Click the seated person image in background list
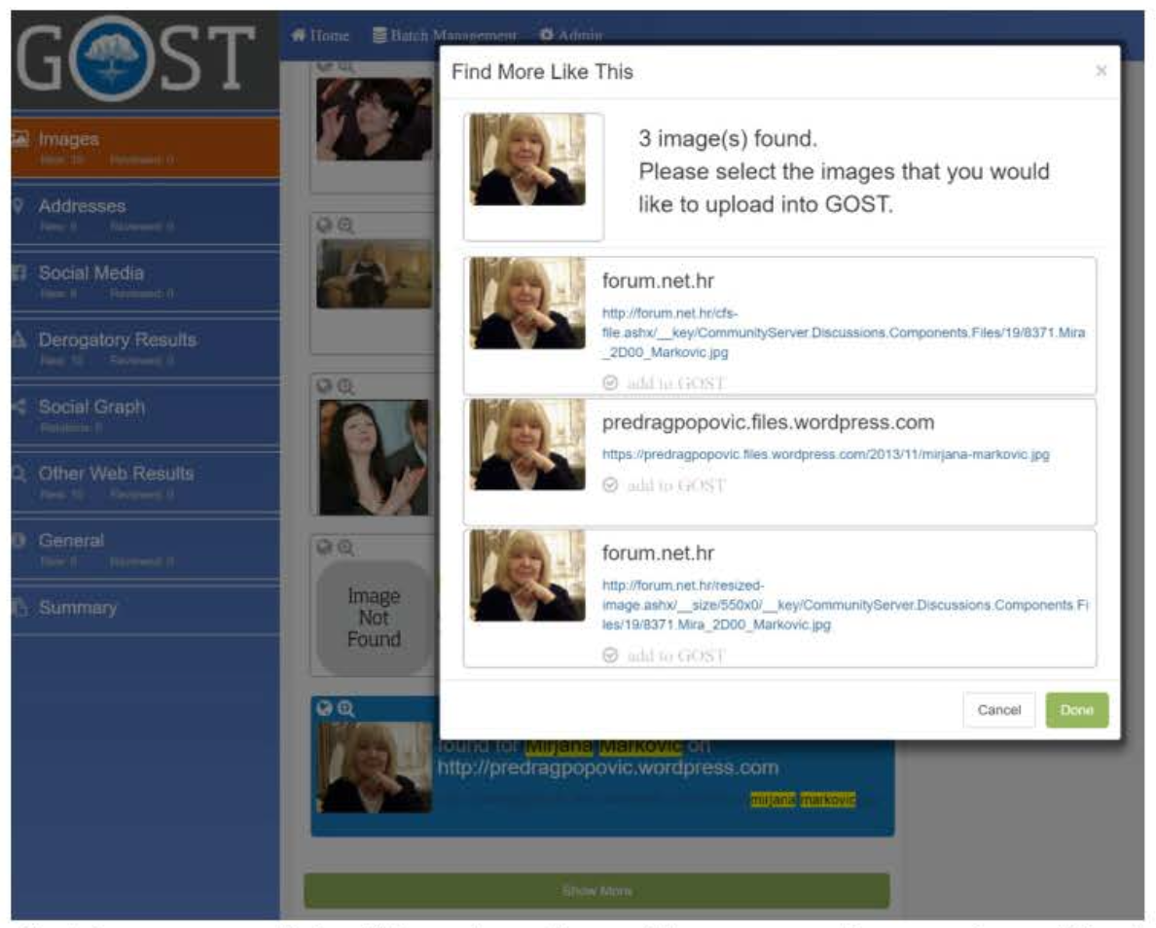The width and height of the screenshot is (1156, 928). click(x=376, y=273)
